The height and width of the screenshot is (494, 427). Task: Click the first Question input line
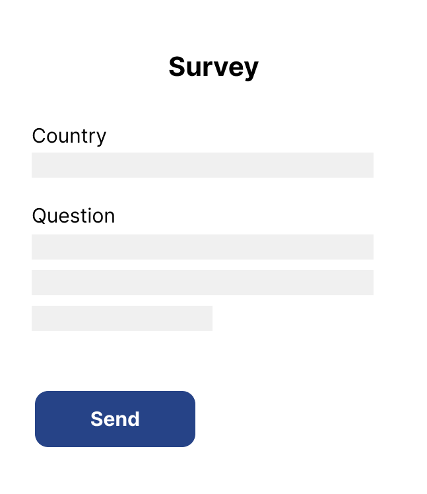point(202,247)
